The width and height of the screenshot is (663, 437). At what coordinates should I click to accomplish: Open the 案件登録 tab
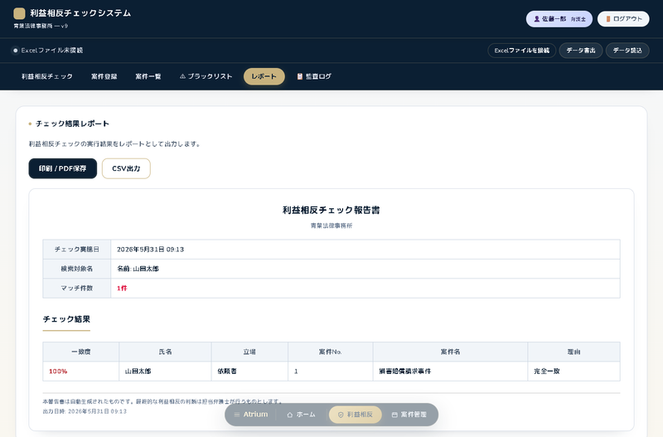click(104, 76)
